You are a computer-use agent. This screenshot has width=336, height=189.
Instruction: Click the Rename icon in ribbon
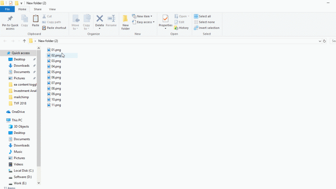coord(111,19)
